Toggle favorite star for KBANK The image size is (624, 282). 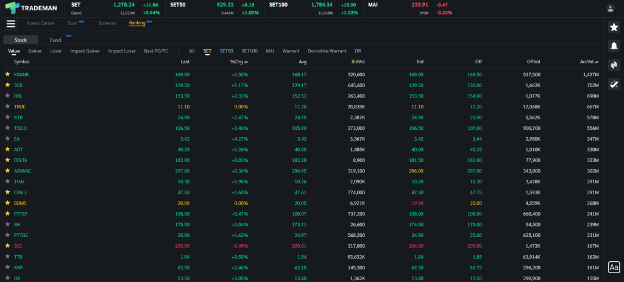click(7, 74)
